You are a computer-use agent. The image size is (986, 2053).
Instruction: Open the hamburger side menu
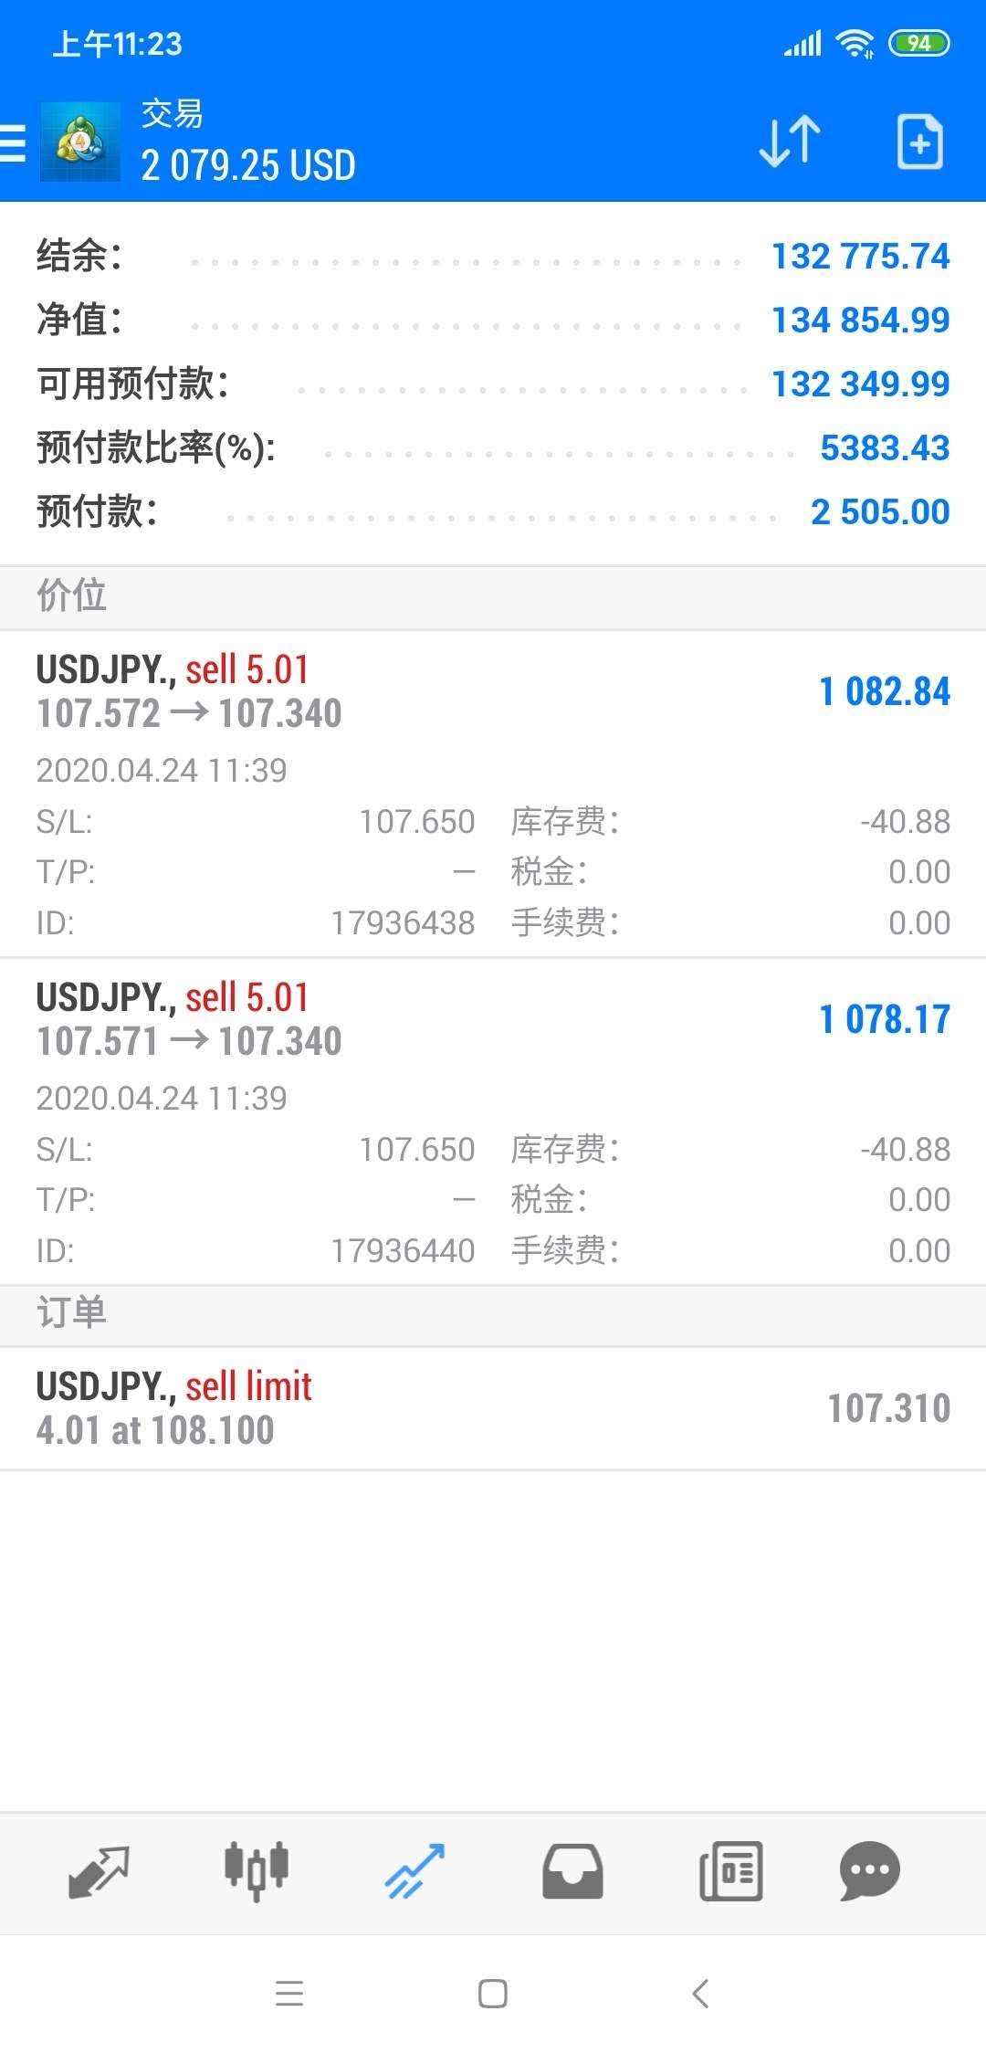coord(13,143)
